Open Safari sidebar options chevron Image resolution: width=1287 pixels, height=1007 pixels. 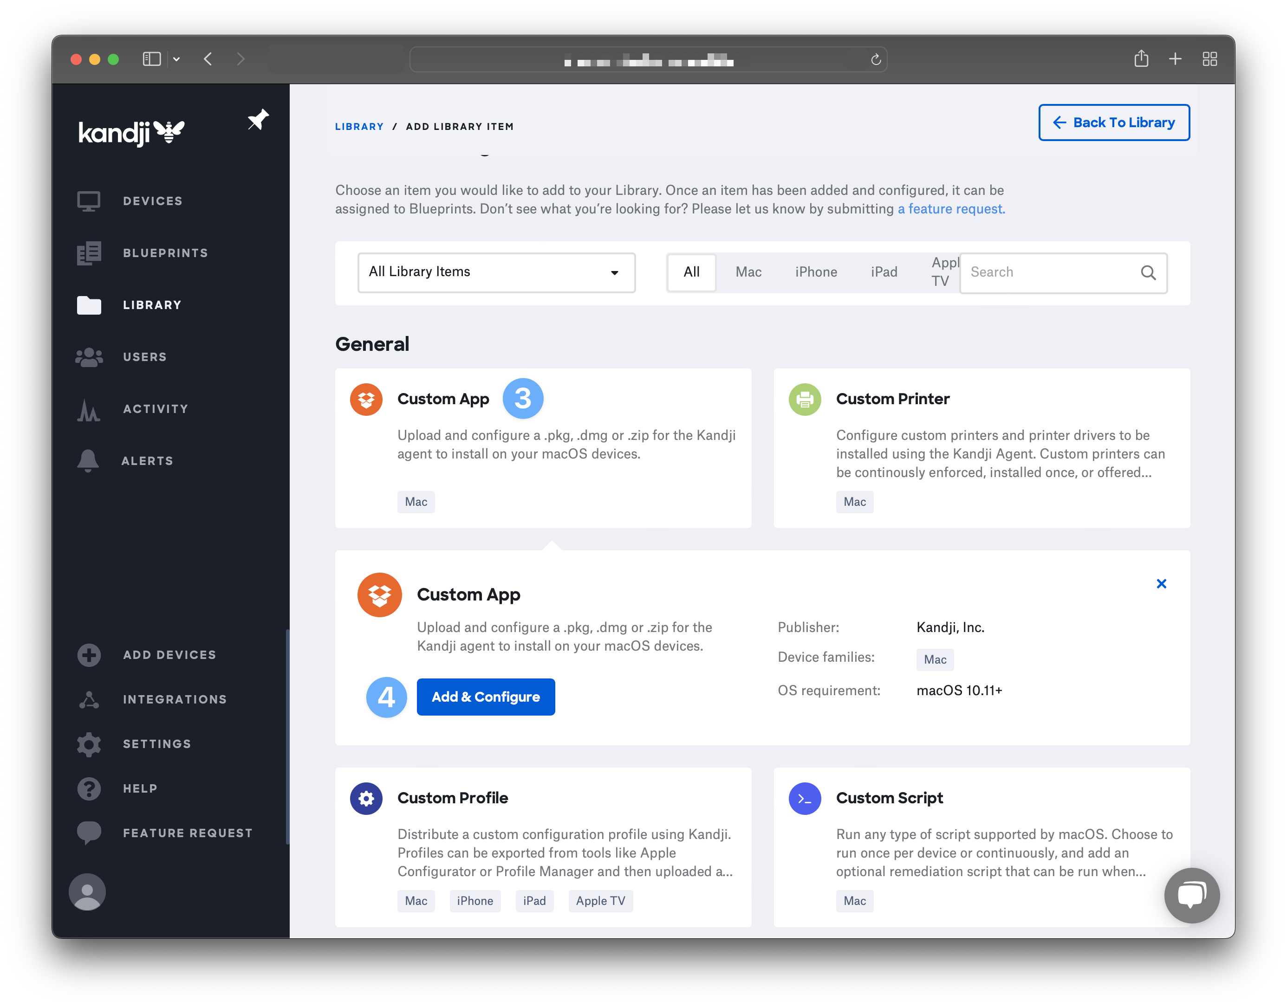pyautogui.click(x=176, y=59)
